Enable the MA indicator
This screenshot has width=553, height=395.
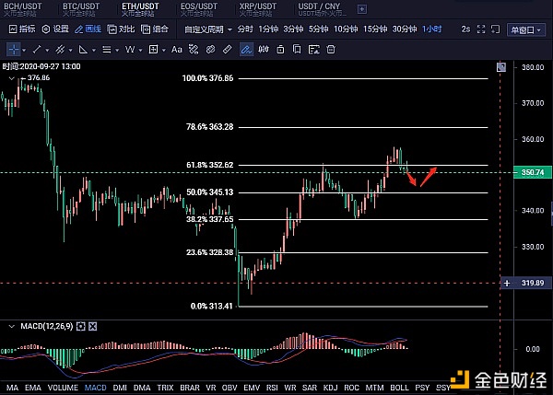12,388
